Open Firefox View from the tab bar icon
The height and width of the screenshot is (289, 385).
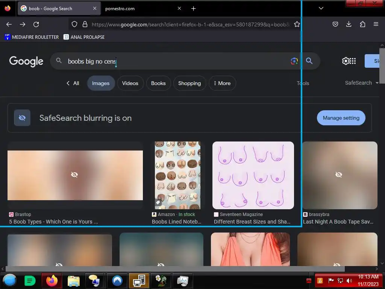click(x=8, y=8)
